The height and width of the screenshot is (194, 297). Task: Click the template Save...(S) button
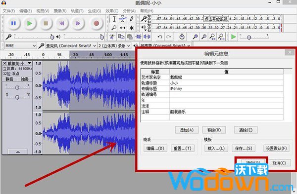pyautogui.click(x=244, y=148)
